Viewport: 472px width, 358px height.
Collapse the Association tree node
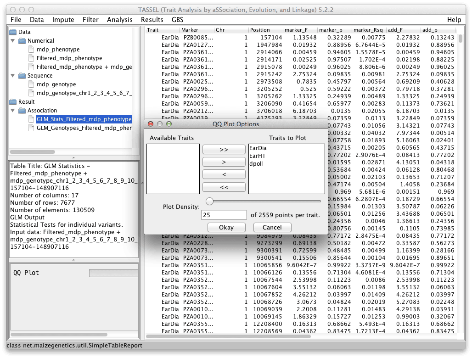[13, 111]
